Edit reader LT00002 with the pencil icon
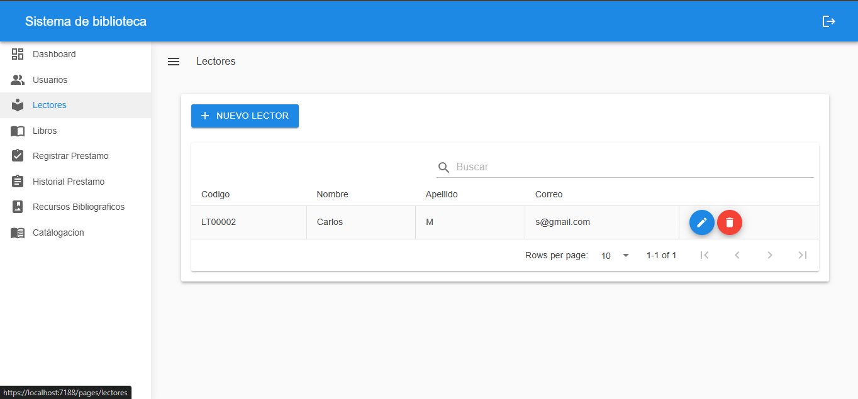The width and height of the screenshot is (858, 399). point(702,222)
